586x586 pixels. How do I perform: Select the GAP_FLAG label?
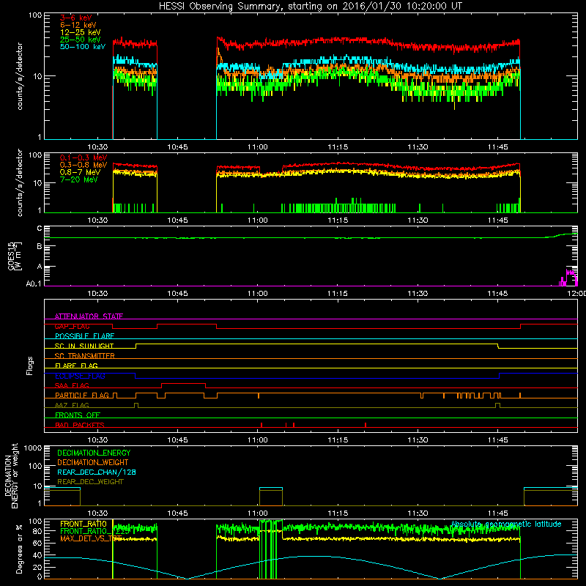pos(72,326)
